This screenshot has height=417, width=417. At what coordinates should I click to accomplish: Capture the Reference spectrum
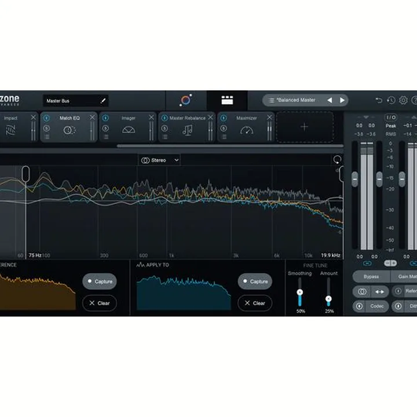tap(100, 281)
